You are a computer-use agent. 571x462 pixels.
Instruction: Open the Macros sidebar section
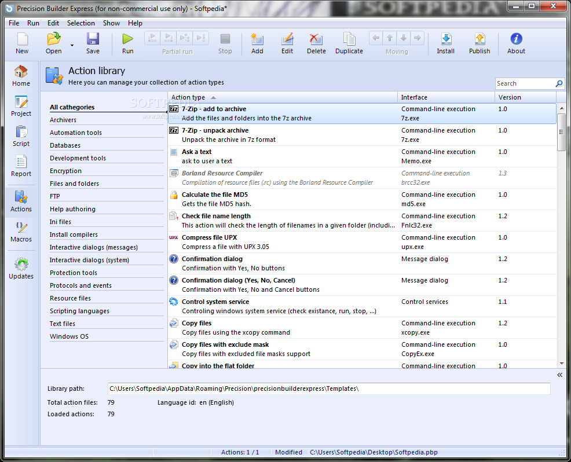[21, 232]
